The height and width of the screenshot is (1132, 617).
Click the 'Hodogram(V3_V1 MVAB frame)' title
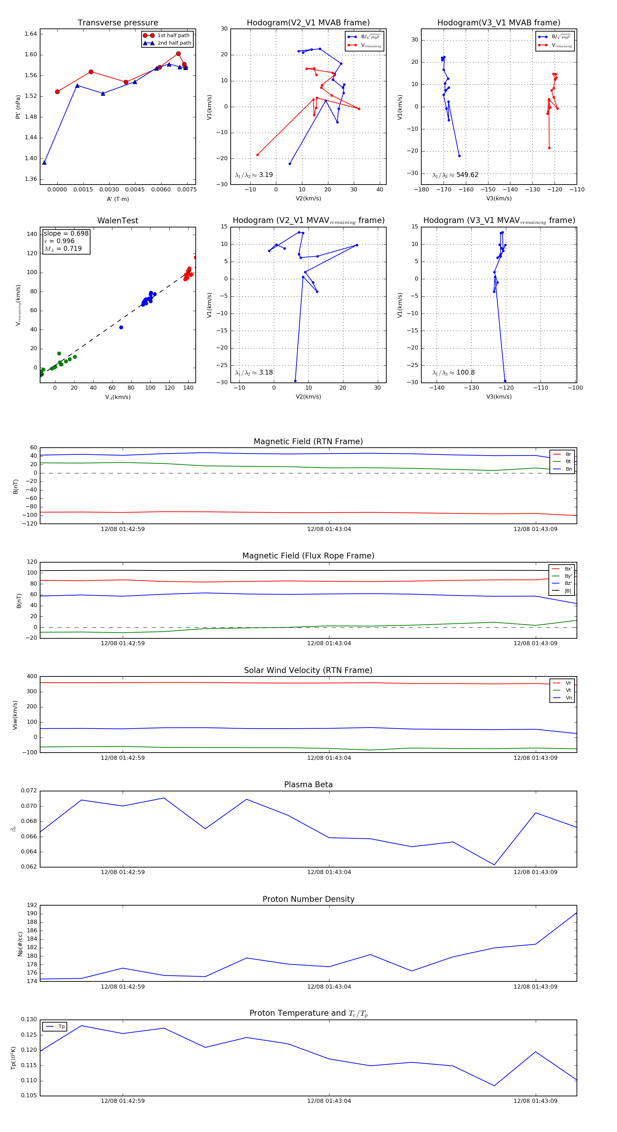pos(499,22)
